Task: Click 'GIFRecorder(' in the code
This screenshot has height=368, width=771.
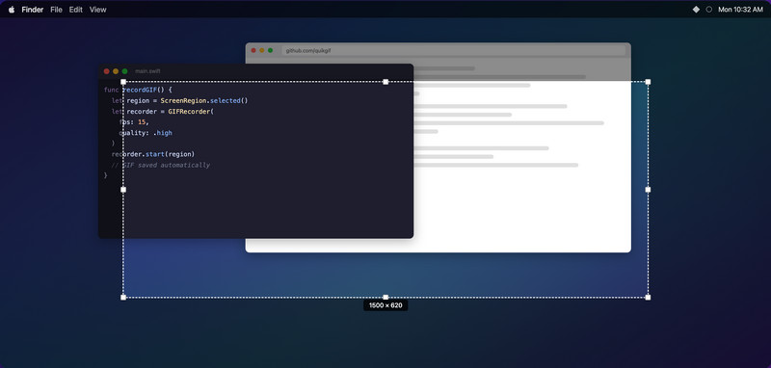Action: point(191,112)
